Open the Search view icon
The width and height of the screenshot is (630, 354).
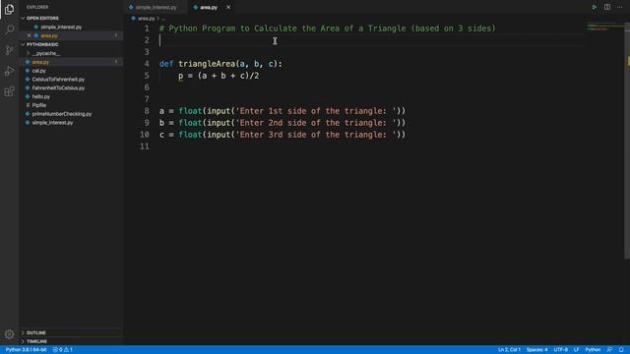10,29
